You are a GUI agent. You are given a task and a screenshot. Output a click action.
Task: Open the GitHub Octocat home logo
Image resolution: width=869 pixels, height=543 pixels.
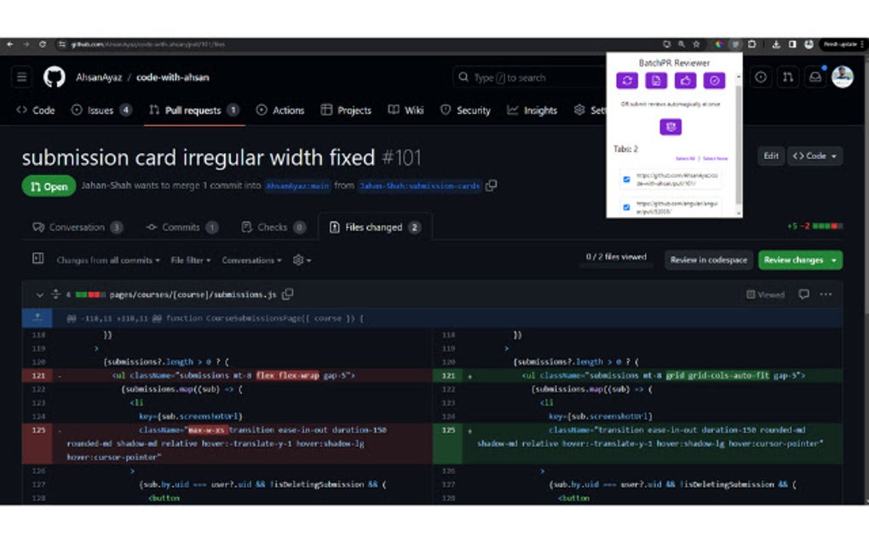53,77
